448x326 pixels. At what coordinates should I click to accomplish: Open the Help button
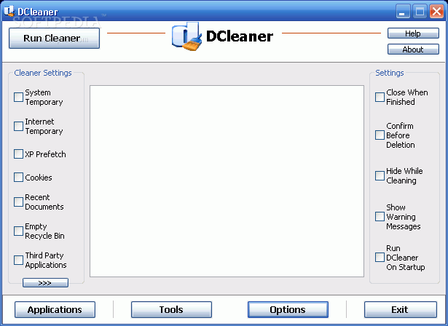[413, 33]
